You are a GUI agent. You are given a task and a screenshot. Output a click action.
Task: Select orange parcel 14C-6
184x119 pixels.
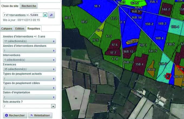click(x=151, y=70)
